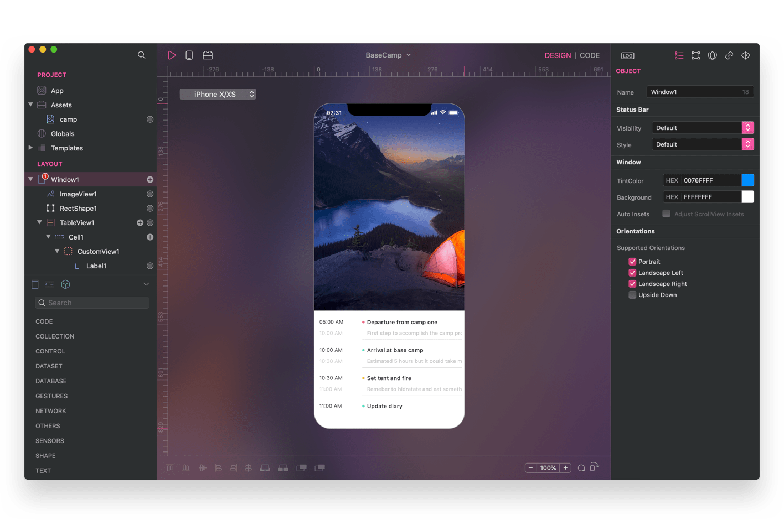
Task: Toggle the circle indicator on ImageView1 row
Action: [x=150, y=194]
